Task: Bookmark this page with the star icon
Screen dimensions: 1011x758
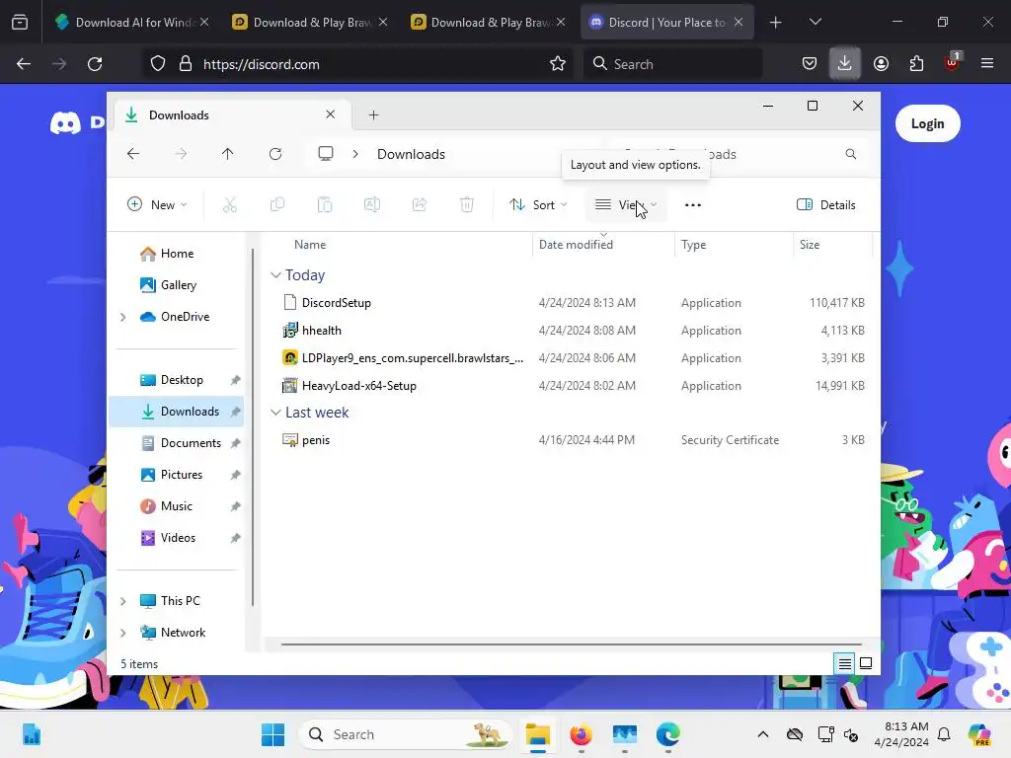Action: click(x=558, y=64)
